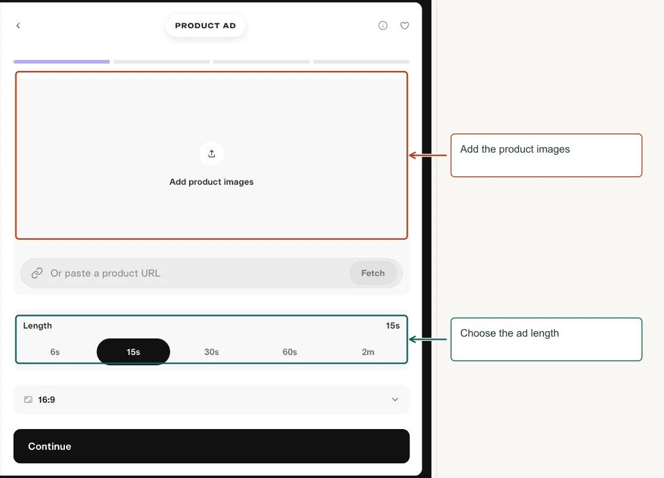Choose the 60s ad length
This screenshot has height=478, width=664.
pyautogui.click(x=290, y=352)
